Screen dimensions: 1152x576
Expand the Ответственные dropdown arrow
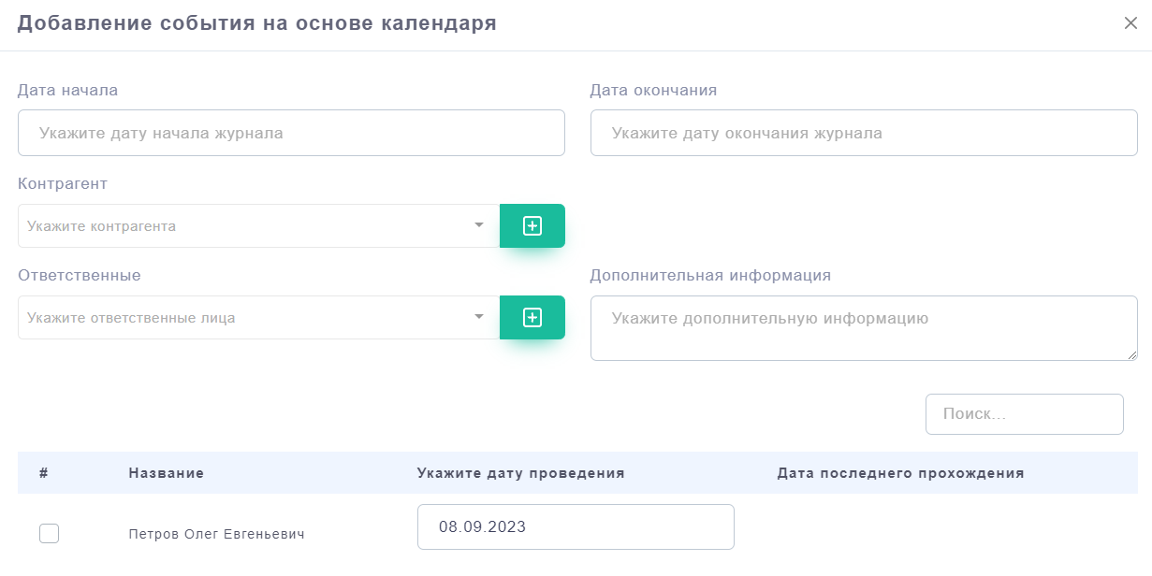479,317
